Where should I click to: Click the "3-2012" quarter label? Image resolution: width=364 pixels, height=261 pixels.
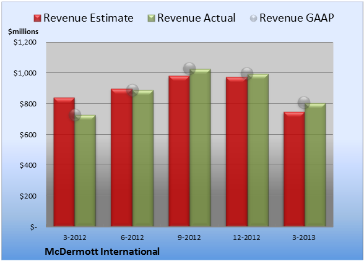tap(75, 237)
